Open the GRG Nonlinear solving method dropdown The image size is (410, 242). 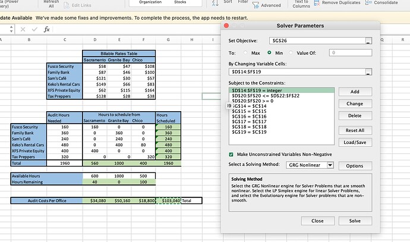click(330, 165)
